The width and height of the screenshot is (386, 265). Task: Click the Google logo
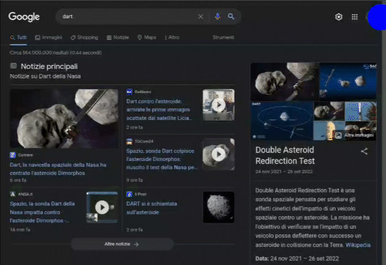24,17
